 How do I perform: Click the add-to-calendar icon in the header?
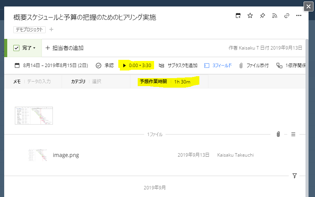point(238,16)
